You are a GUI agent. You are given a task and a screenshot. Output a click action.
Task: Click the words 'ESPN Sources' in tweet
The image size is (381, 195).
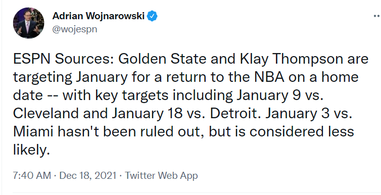63,59
